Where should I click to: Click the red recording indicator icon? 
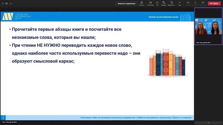pos(7,3)
